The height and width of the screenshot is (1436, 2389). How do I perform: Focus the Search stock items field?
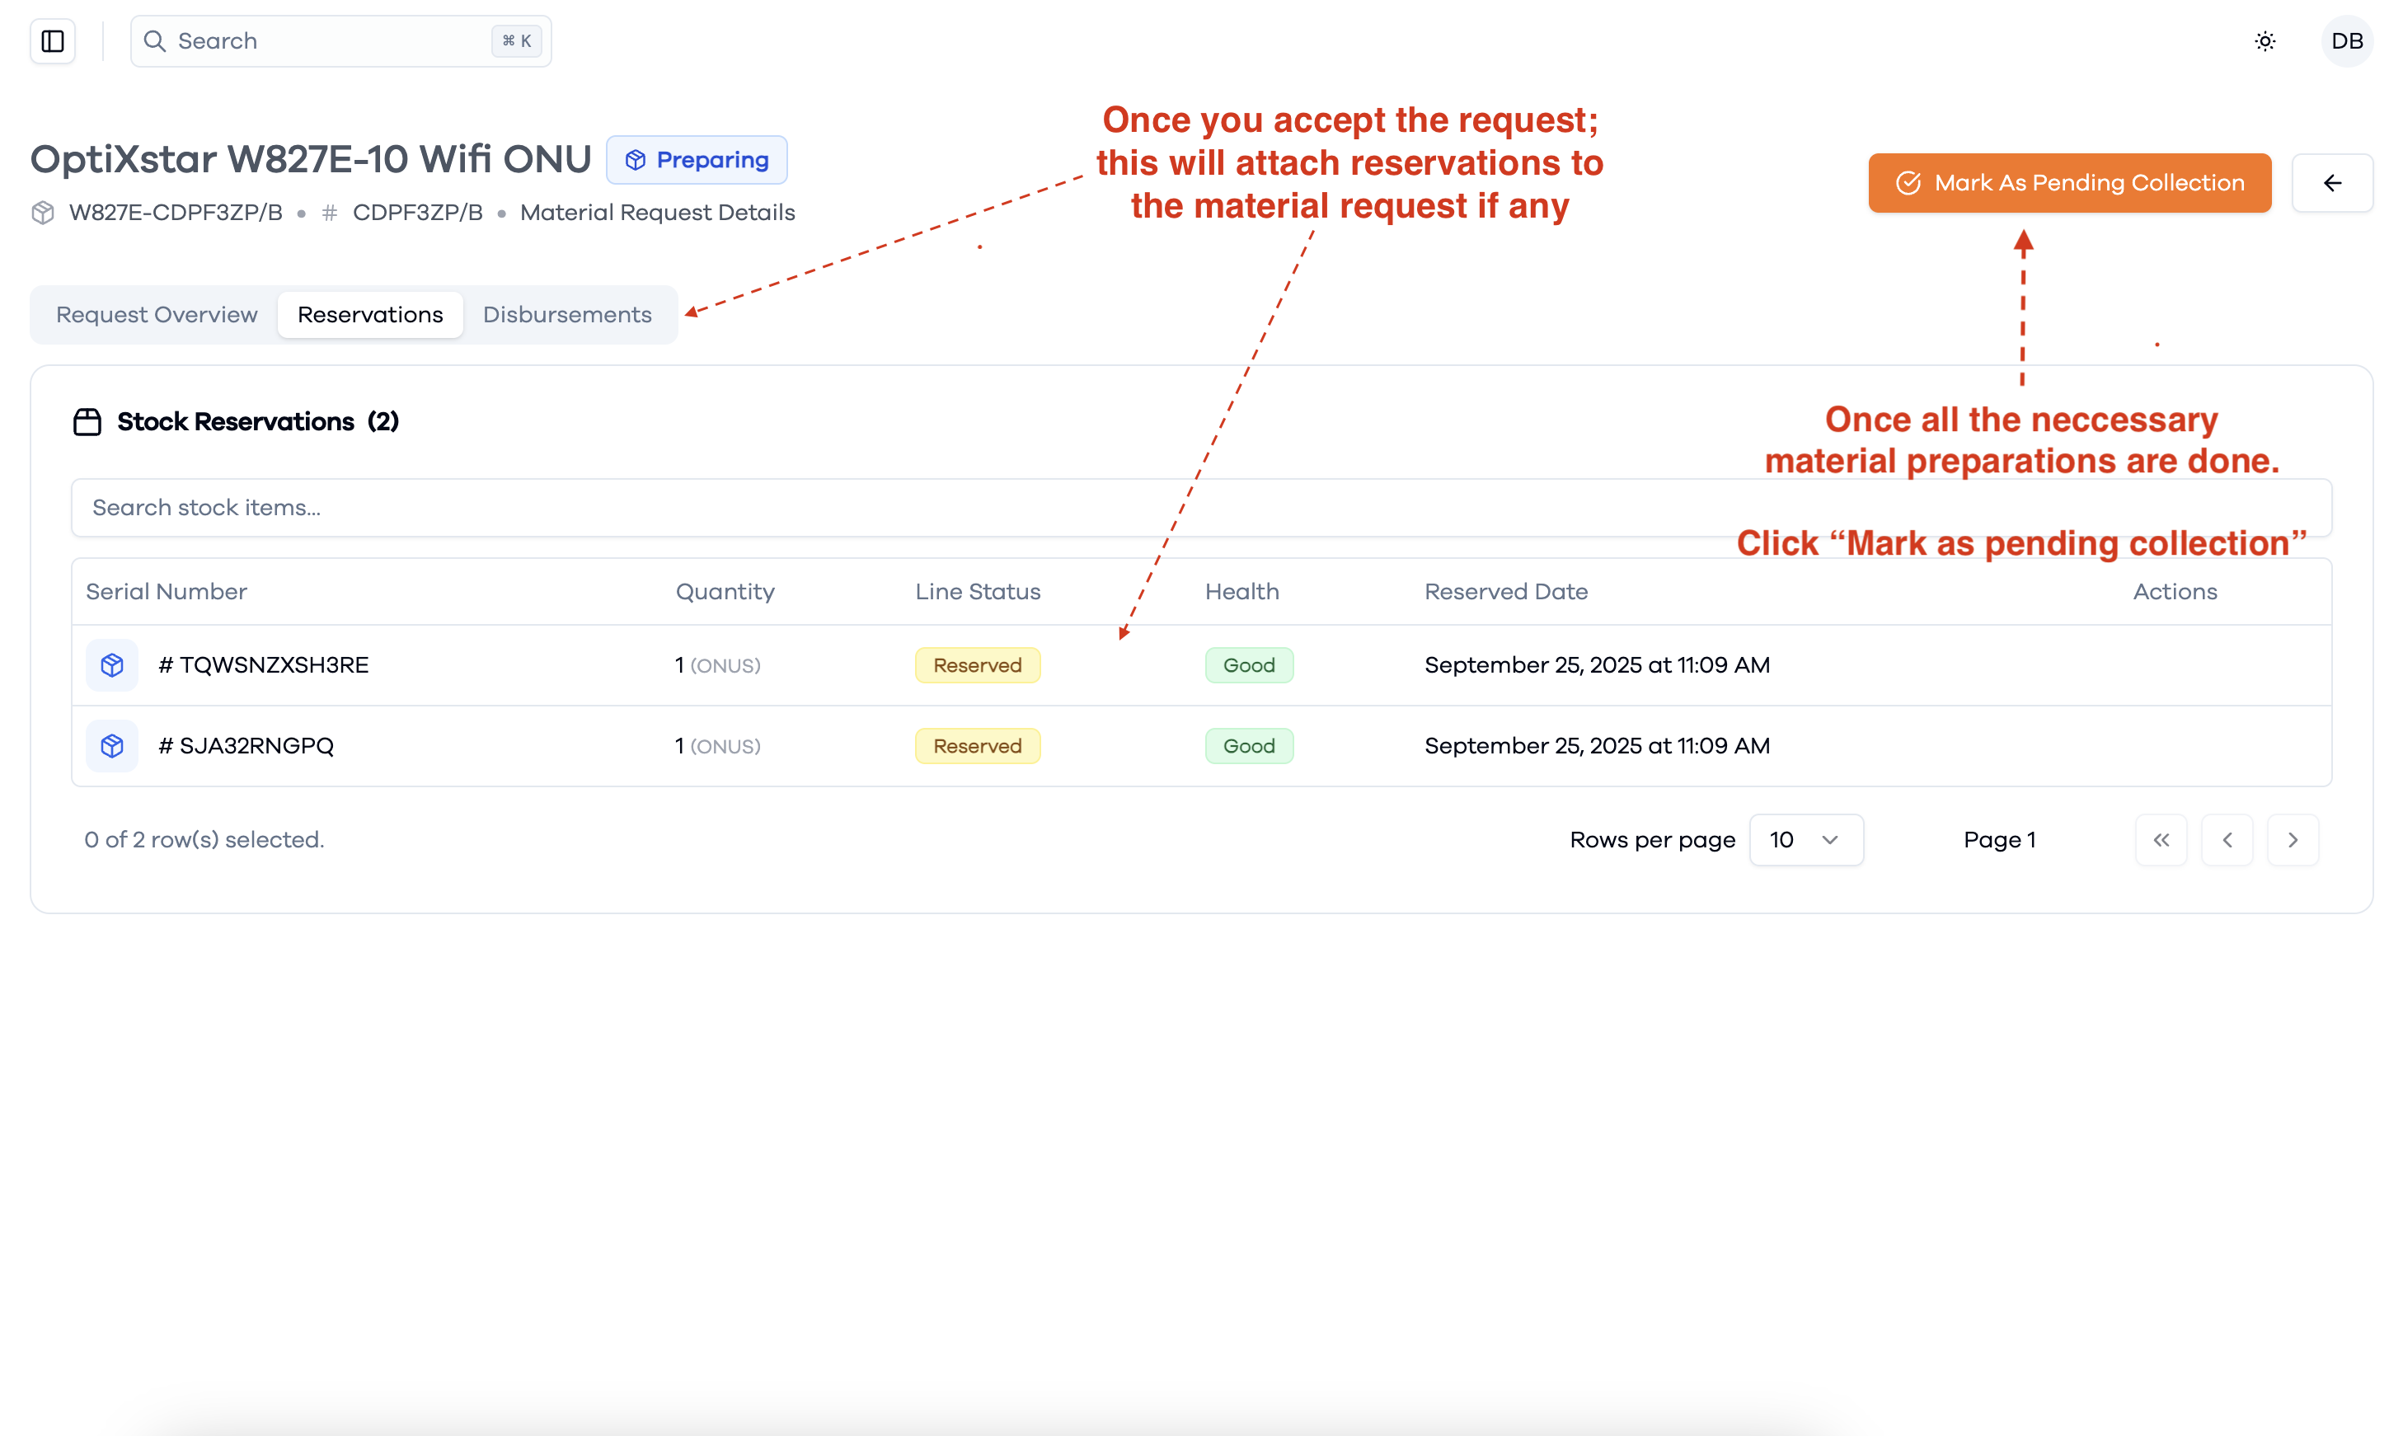[1201, 507]
